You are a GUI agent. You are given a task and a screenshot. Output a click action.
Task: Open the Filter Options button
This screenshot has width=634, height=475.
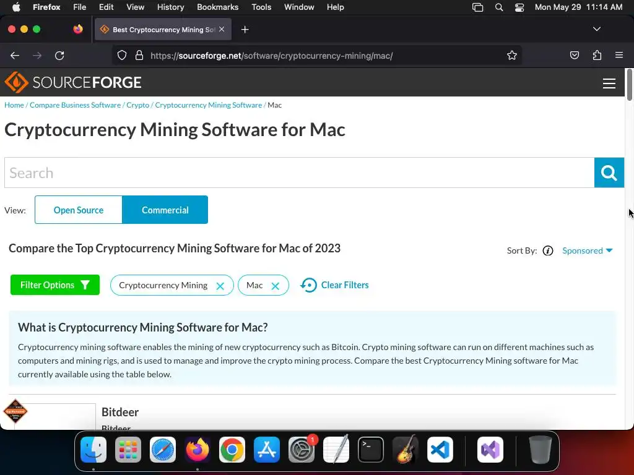[x=55, y=285]
